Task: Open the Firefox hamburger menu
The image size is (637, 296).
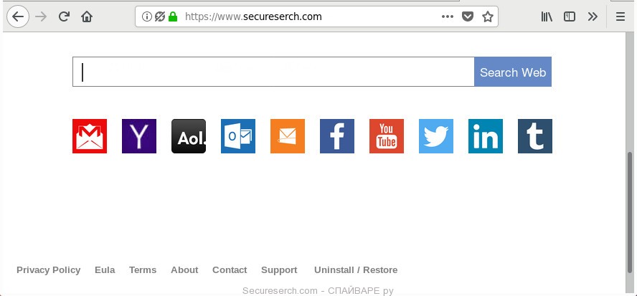Action: [x=621, y=16]
